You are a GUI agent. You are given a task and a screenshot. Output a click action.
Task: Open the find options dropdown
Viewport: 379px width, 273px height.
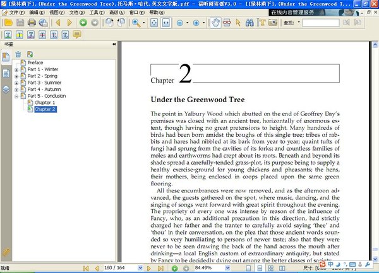click(x=299, y=22)
